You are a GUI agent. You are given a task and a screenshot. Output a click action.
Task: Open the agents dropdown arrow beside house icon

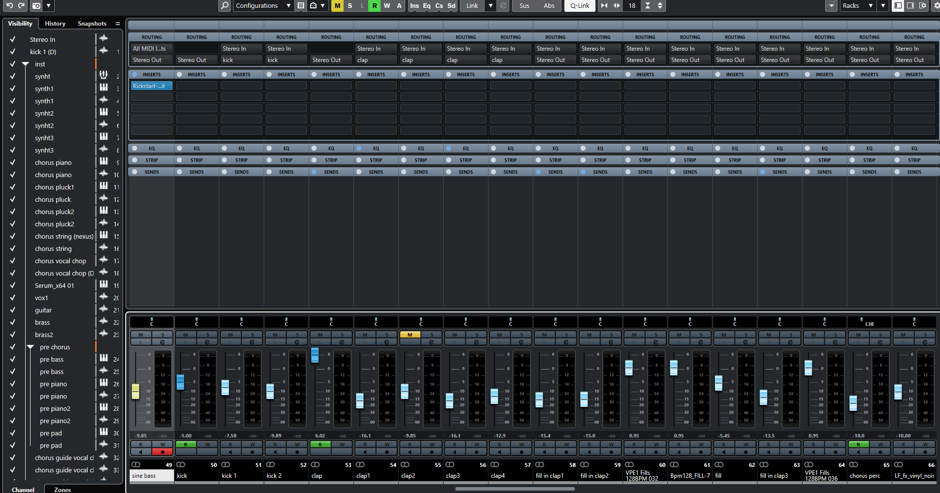(x=323, y=5)
